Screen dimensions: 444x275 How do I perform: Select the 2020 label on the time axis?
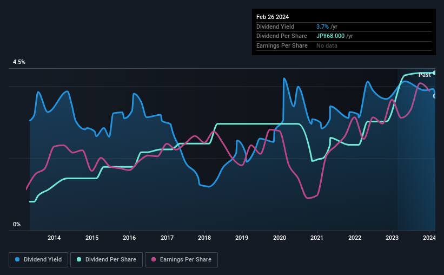(x=280, y=238)
